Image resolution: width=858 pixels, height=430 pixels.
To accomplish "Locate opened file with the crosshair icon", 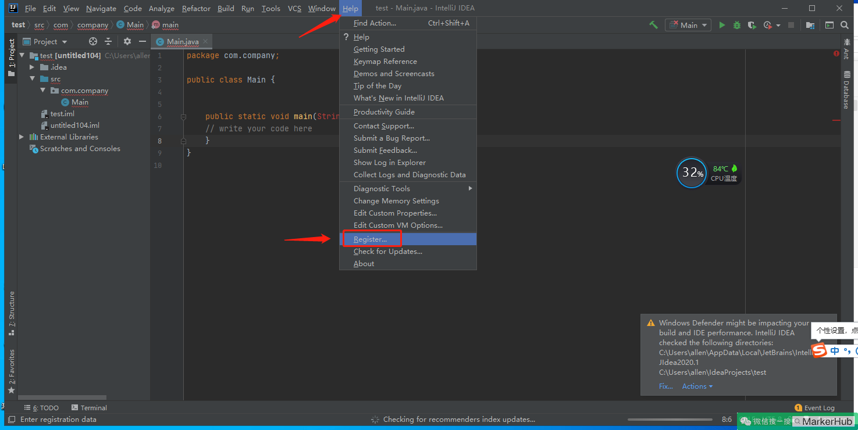I will pos(92,41).
